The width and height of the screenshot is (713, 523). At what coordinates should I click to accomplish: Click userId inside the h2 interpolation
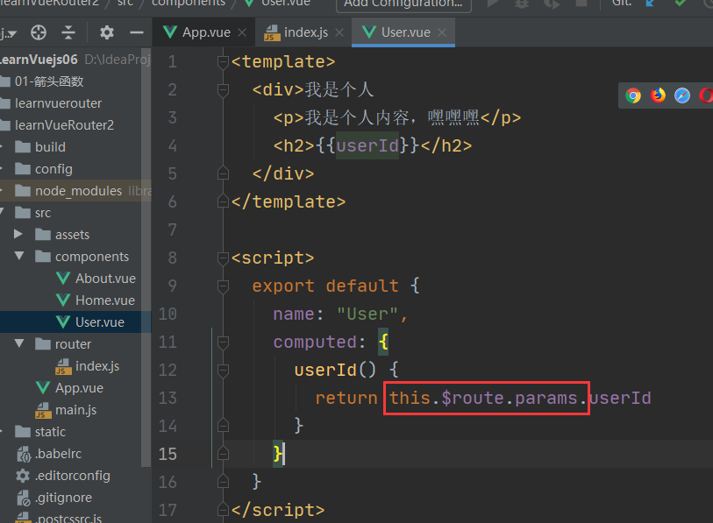coord(367,145)
